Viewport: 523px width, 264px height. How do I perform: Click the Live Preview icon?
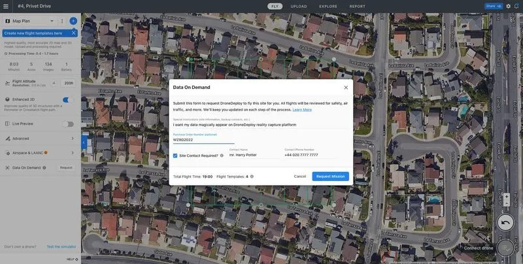click(7, 124)
